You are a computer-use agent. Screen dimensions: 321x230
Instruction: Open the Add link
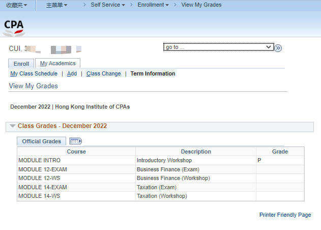[72, 73]
